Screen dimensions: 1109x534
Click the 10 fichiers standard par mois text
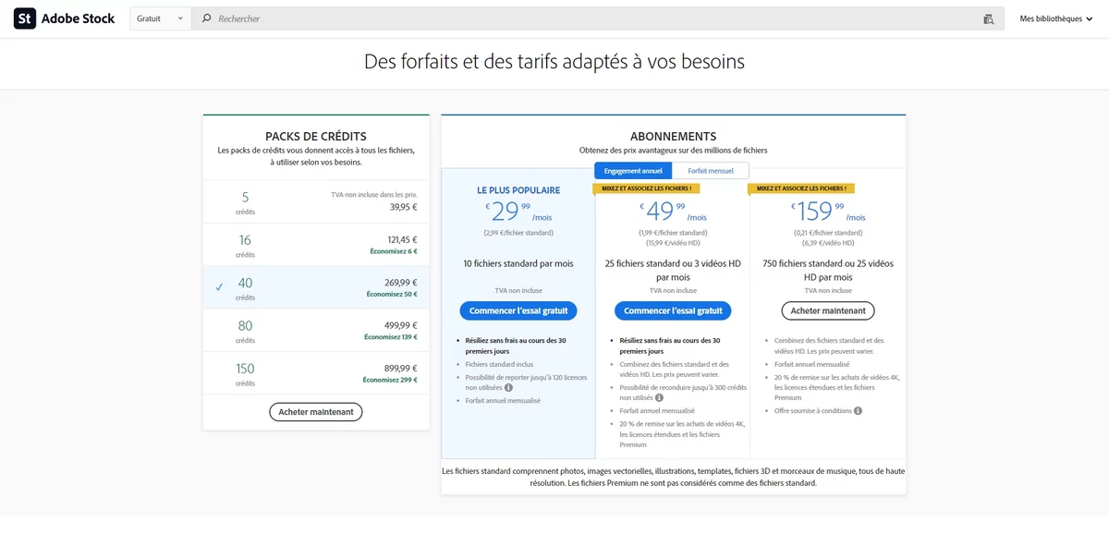pos(518,263)
